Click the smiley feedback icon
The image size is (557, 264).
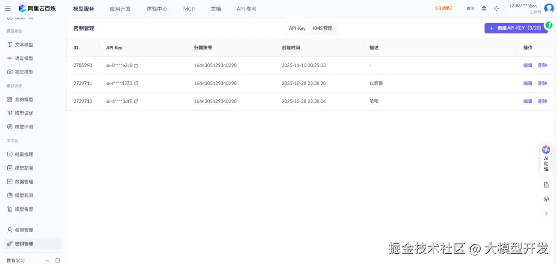point(546,199)
